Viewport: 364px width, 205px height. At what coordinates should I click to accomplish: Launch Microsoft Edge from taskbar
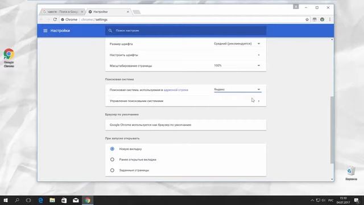click(40, 200)
